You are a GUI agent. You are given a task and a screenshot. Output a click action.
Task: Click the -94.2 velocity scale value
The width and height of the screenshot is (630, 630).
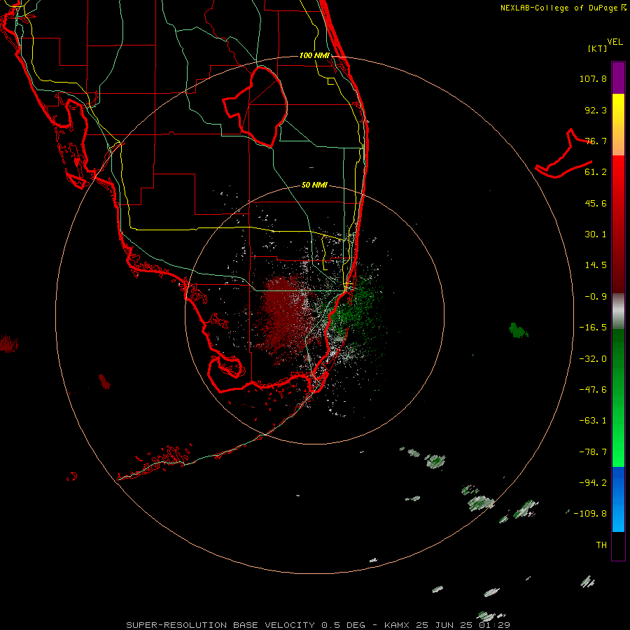(x=593, y=483)
